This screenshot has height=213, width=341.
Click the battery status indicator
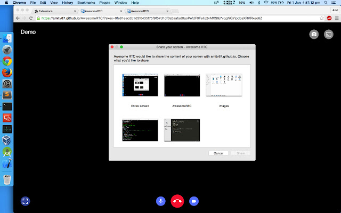pyautogui.click(x=277, y=3)
